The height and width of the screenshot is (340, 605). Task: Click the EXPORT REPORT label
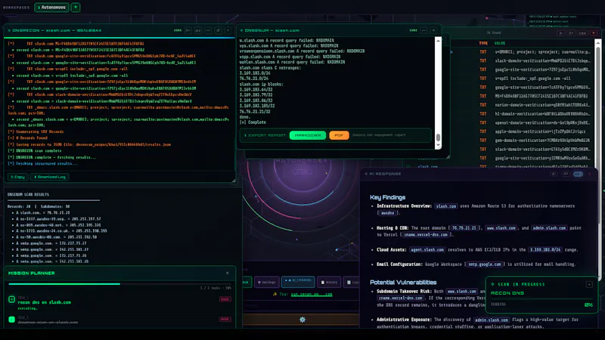click(265, 135)
